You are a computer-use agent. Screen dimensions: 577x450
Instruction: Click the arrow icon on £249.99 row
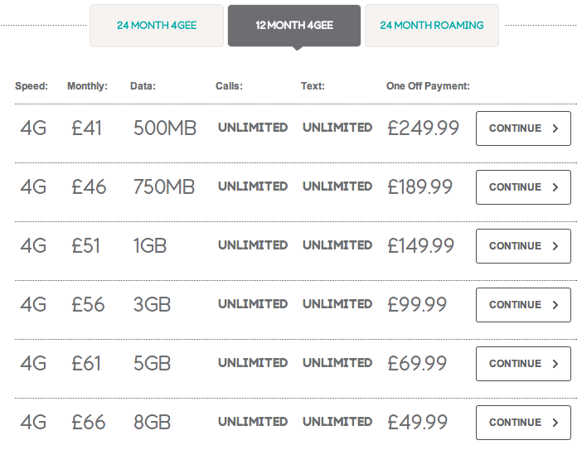(x=555, y=128)
